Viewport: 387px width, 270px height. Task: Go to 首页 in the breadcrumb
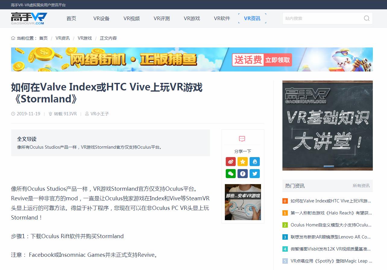point(43,38)
